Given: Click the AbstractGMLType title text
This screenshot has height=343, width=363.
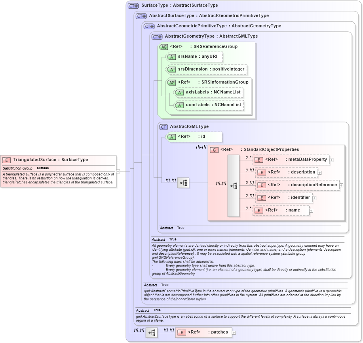Looking at the screenshot, I should click(x=189, y=126).
